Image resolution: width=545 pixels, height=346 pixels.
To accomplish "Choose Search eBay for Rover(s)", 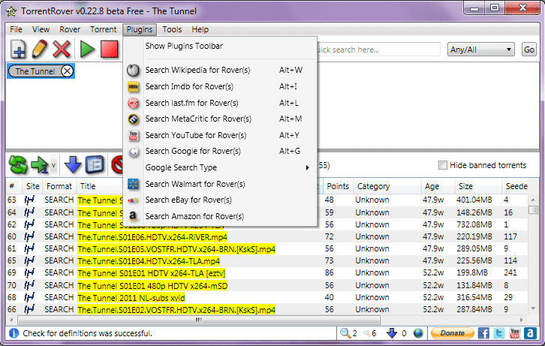I will click(x=220, y=200).
